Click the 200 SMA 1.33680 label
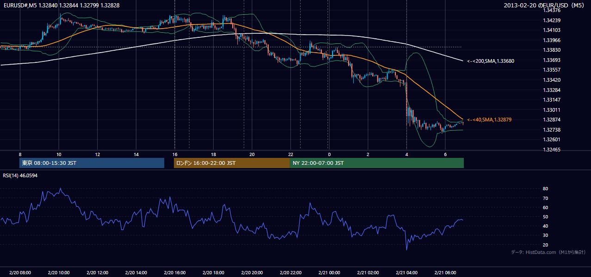591x277 pixels. 491,61
